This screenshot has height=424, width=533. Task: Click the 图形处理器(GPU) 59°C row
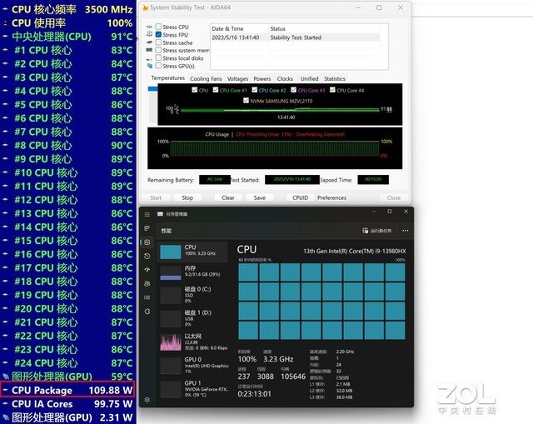click(68, 377)
